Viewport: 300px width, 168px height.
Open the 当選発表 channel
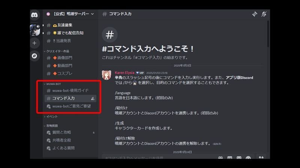(x=70, y=41)
